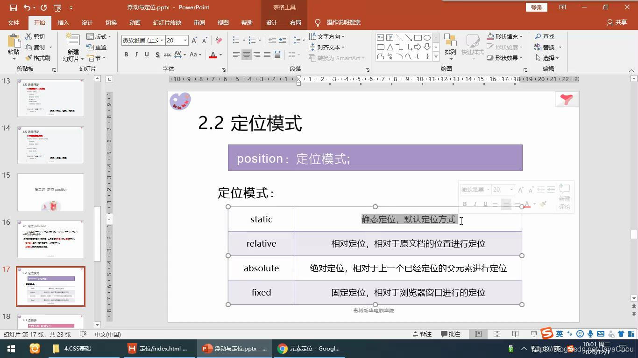Open the 选择 selection dropdown
The image size is (638, 358).
coord(547,58)
